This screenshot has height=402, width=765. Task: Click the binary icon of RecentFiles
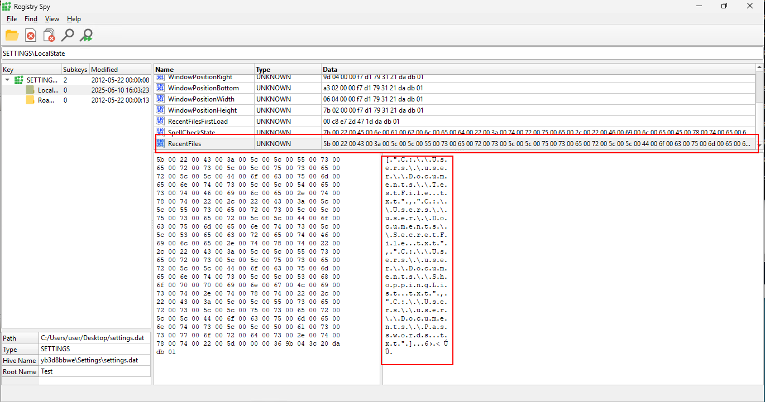point(160,143)
